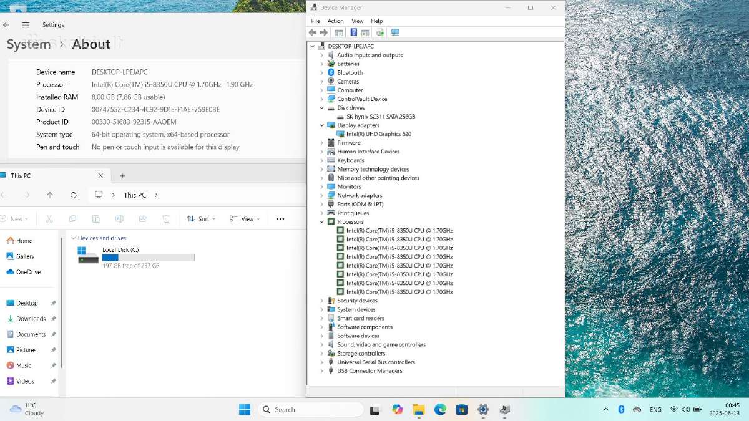749x421 pixels.
Task: Open the View menu in Device Manager
Action: (x=358, y=21)
